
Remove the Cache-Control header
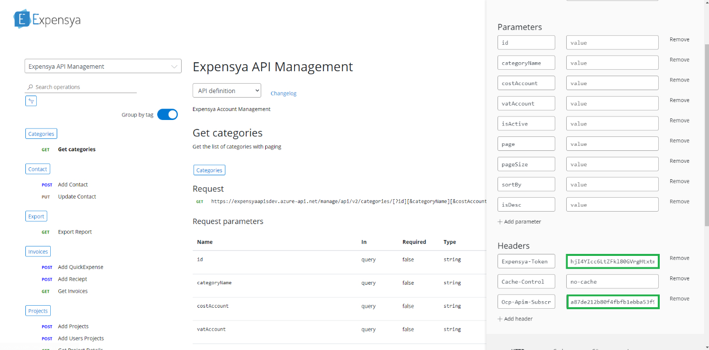(x=679, y=279)
